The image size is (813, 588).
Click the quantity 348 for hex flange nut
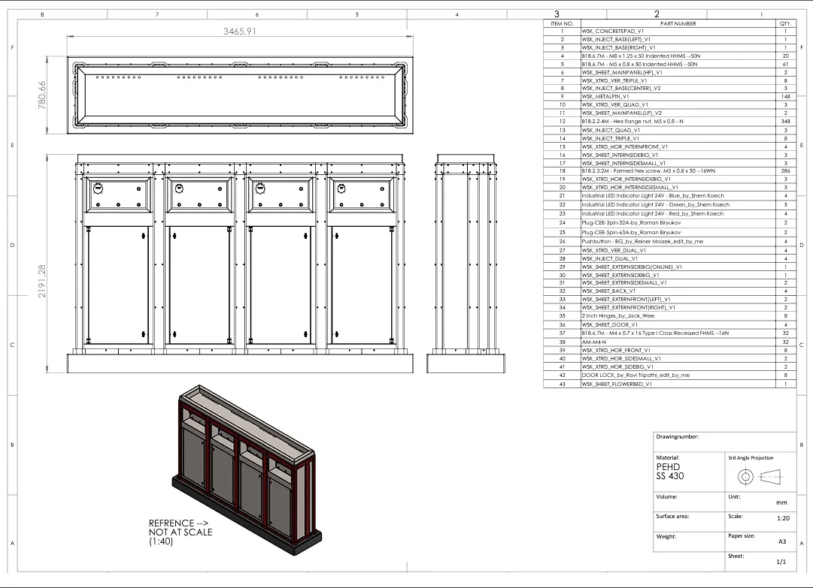click(785, 121)
